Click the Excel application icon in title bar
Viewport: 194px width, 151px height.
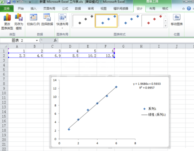[3, 2]
